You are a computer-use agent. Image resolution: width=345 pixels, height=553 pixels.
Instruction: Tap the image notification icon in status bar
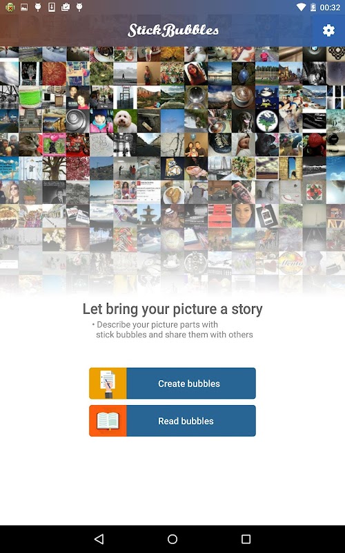click(24, 7)
